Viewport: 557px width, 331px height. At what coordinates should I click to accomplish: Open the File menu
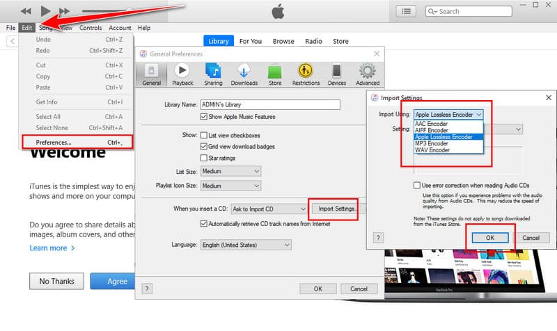point(10,28)
